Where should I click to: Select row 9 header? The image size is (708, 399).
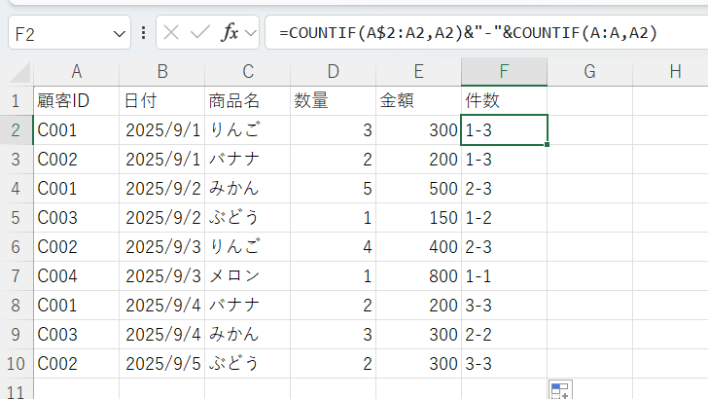[17, 335]
